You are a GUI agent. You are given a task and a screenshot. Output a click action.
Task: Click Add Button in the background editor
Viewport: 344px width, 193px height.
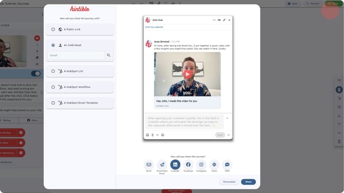pos(6,162)
